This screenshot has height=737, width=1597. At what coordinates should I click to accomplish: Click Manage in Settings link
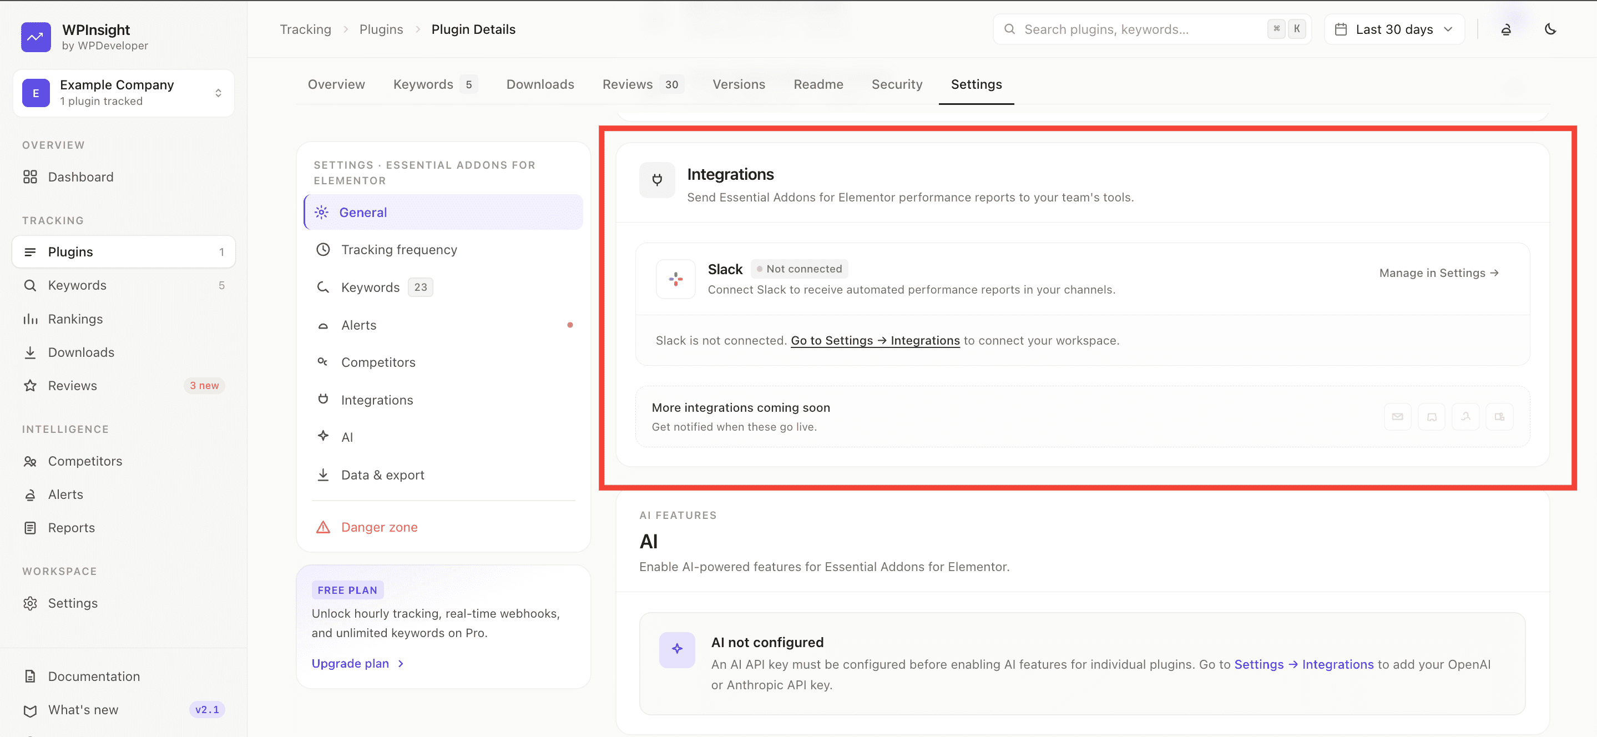click(x=1439, y=272)
